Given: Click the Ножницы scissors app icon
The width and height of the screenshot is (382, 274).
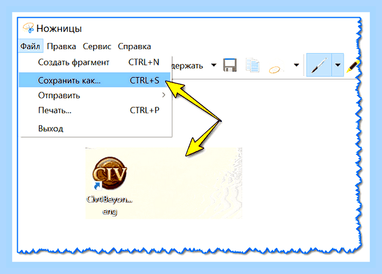Looking at the screenshot, I should click(x=28, y=28).
